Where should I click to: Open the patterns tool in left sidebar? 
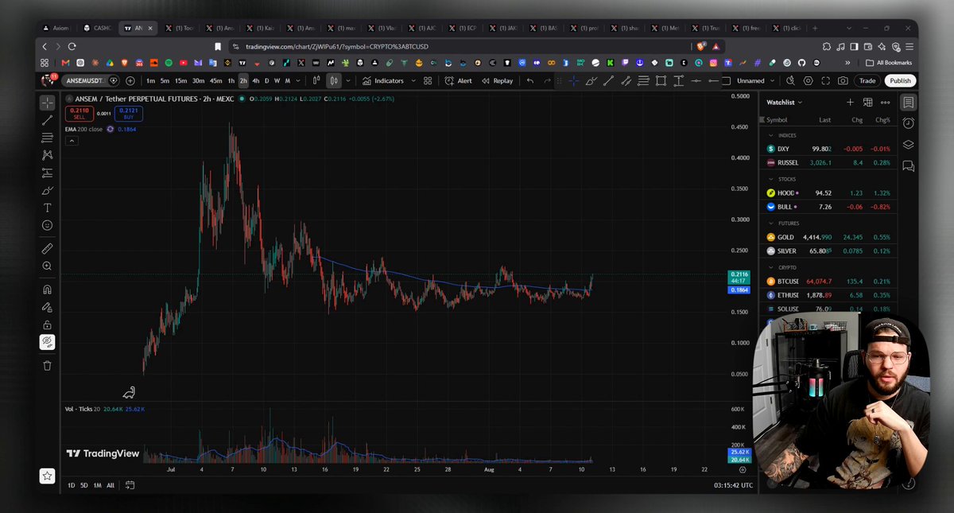click(x=47, y=155)
